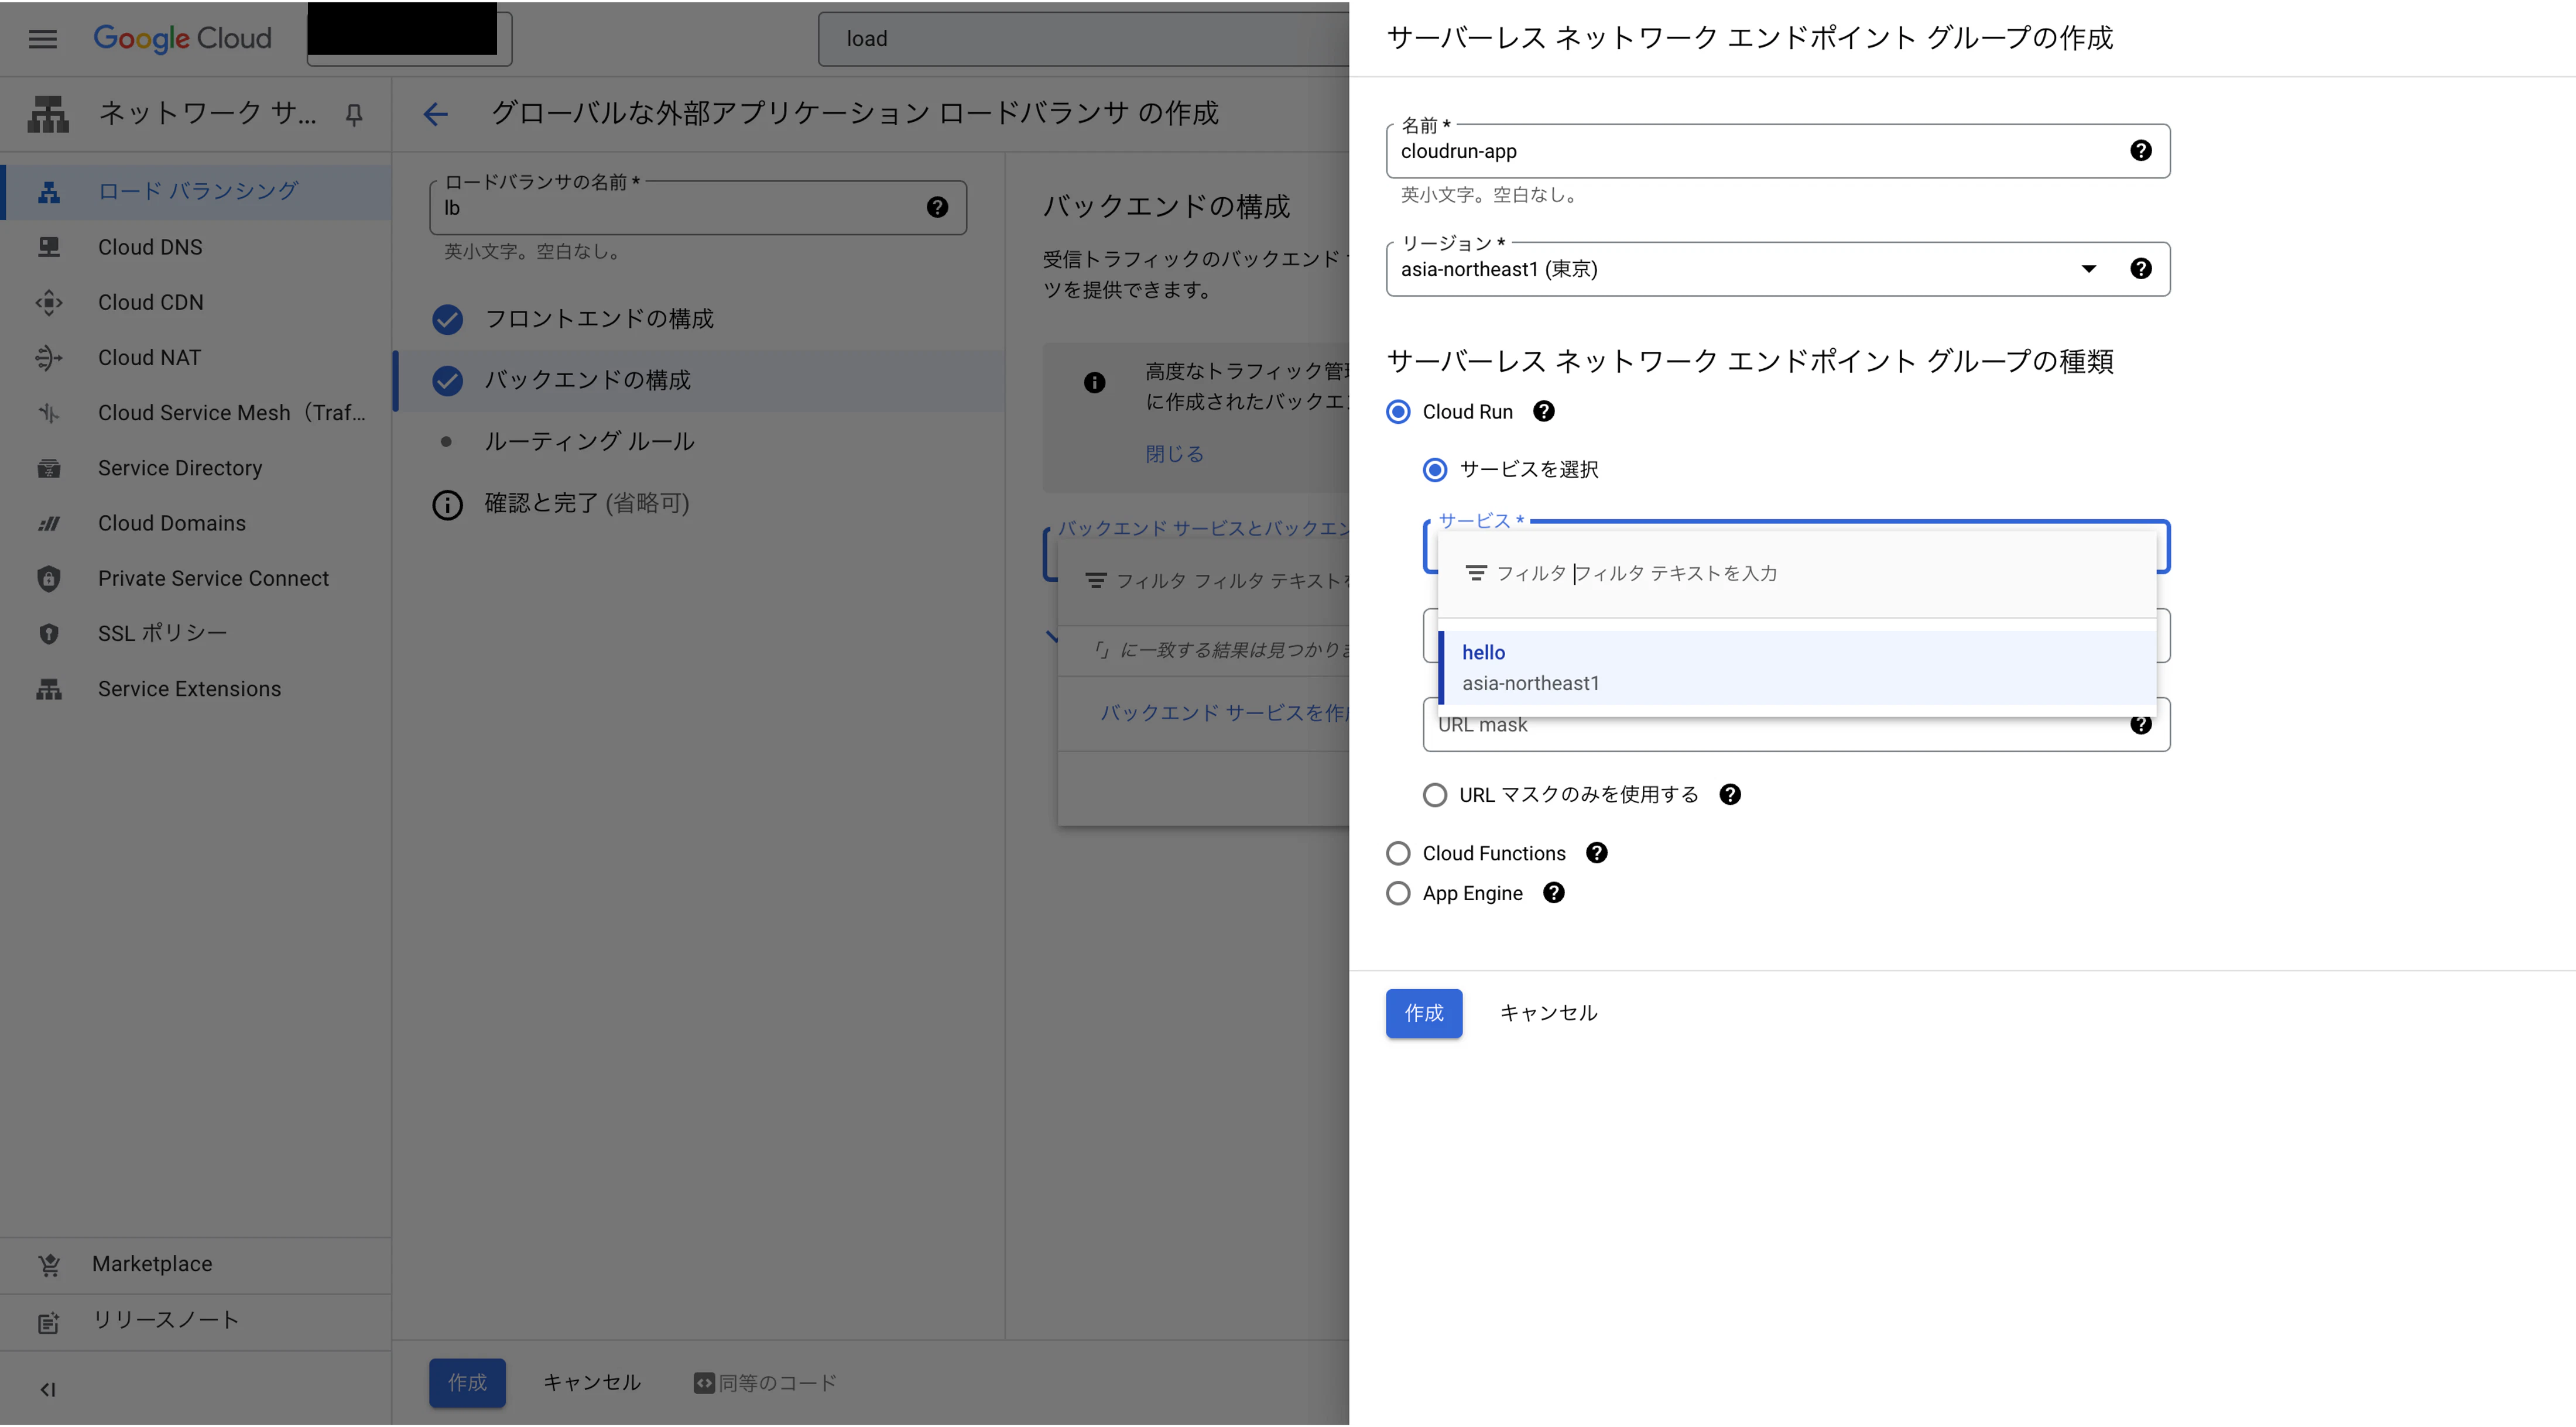Click the Google Cloud logo
2576x1427 pixels.
coord(182,38)
